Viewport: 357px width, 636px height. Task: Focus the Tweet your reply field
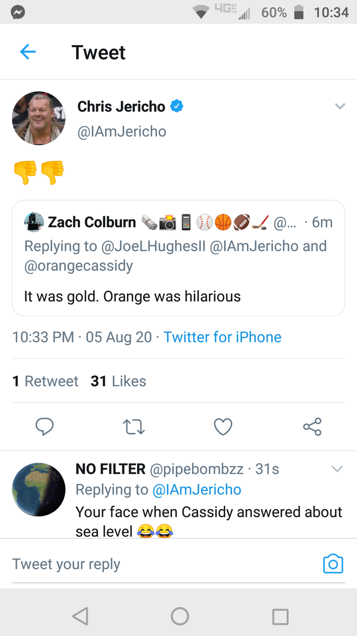164,564
